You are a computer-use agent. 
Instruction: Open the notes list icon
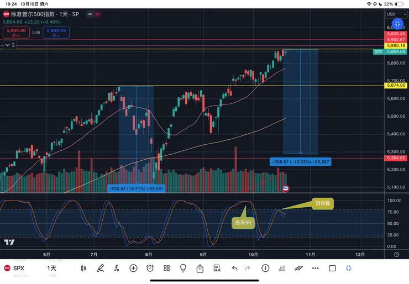[x=217, y=268]
